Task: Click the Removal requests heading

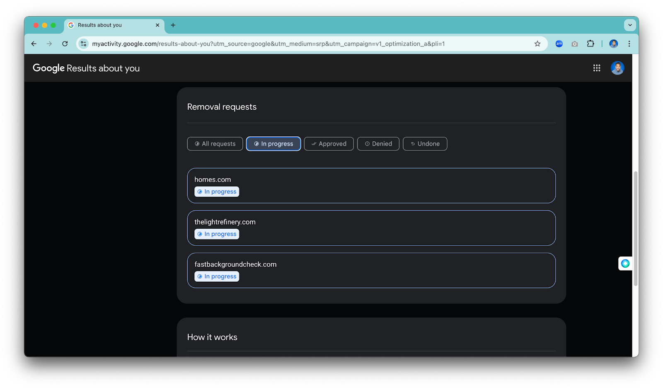Action: click(222, 107)
